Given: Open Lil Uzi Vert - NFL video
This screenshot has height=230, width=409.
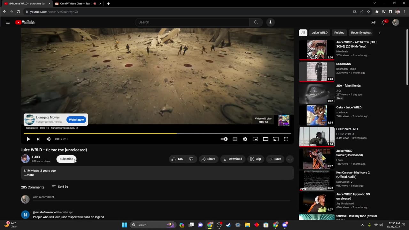Looking at the screenshot, I should [x=347, y=129].
